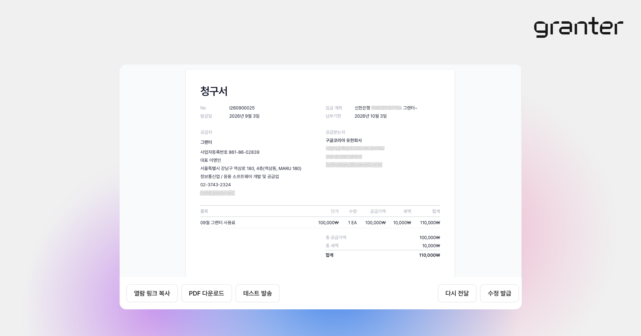Image resolution: width=641 pixels, height=336 pixels.
Task: Select 정보통신업 / 응용 소프트웨어 business type line
Action: [240, 177]
